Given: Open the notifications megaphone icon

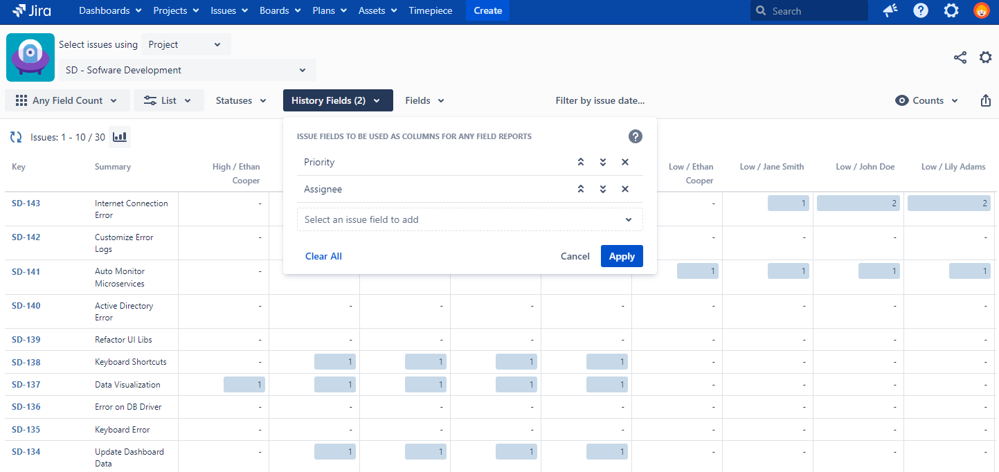Looking at the screenshot, I should [x=890, y=10].
